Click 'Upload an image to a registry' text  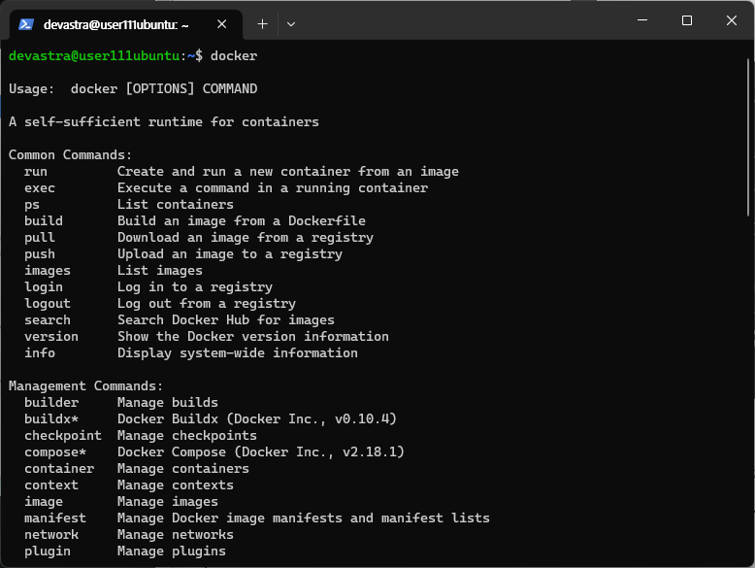(x=230, y=253)
